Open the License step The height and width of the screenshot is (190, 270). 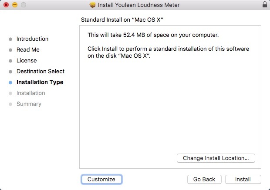(x=27, y=61)
